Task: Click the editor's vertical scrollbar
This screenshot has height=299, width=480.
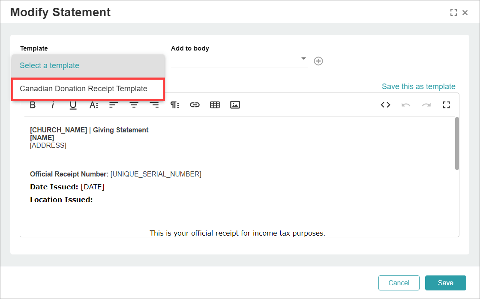Action: click(457, 143)
